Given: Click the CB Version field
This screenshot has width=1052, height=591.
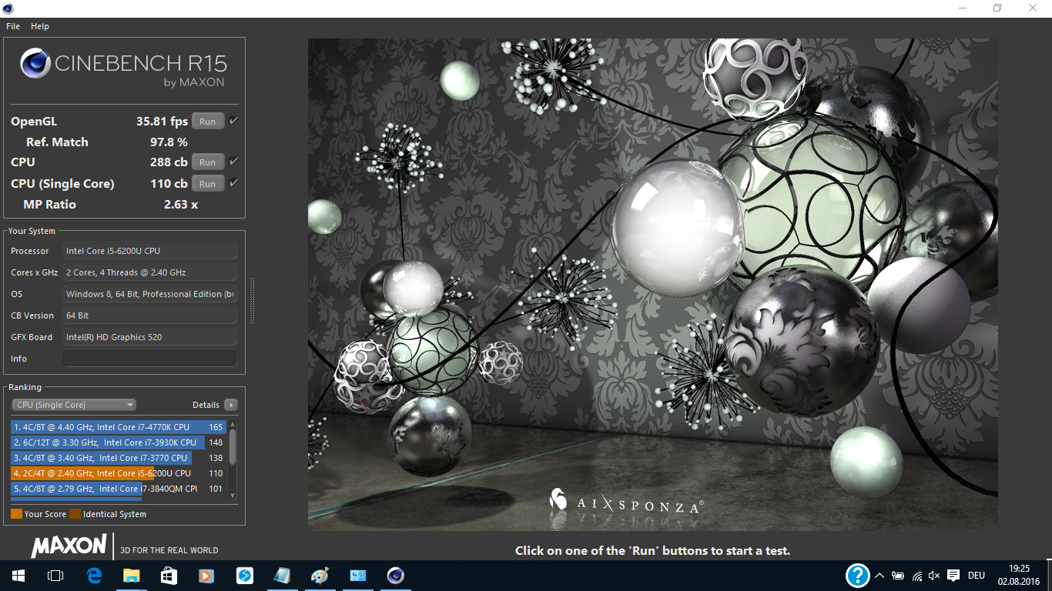Looking at the screenshot, I should coord(149,316).
